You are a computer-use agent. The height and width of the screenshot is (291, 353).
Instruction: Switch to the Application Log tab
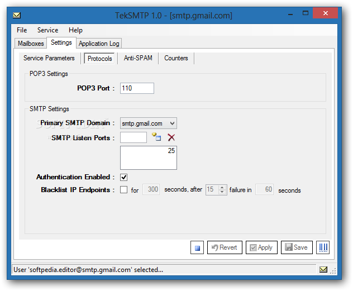tap(99, 43)
